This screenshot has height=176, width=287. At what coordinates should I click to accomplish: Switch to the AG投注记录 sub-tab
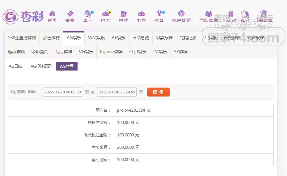(x=41, y=66)
